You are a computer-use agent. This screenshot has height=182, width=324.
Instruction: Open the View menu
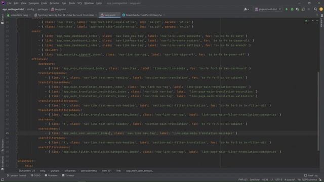click(23, 3)
